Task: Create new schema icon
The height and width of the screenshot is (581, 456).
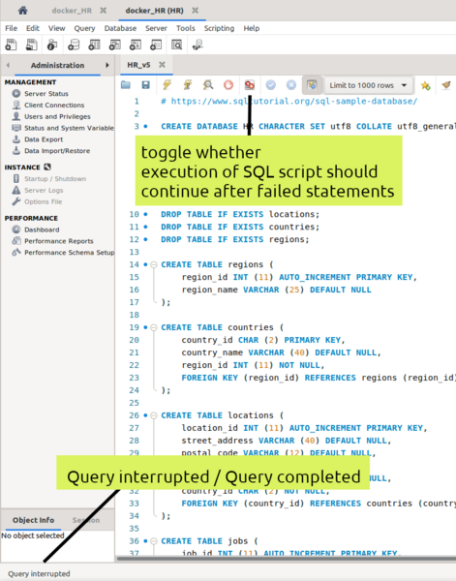Action: pos(74,45)
